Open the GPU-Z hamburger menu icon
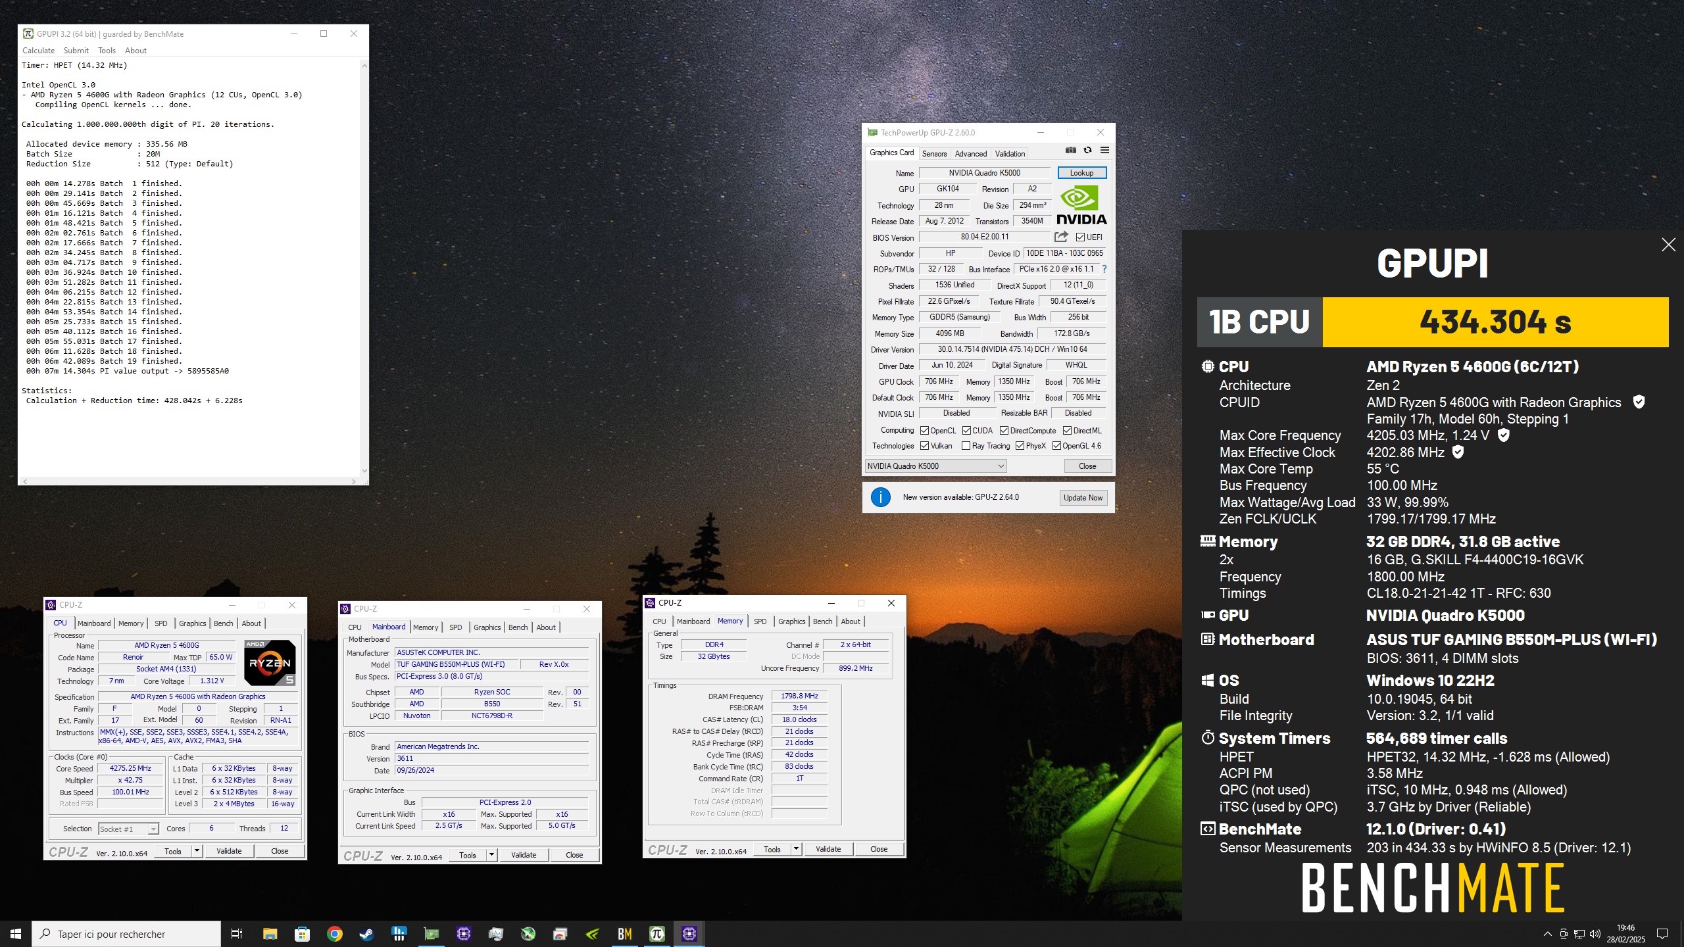 pos(1104,151)
